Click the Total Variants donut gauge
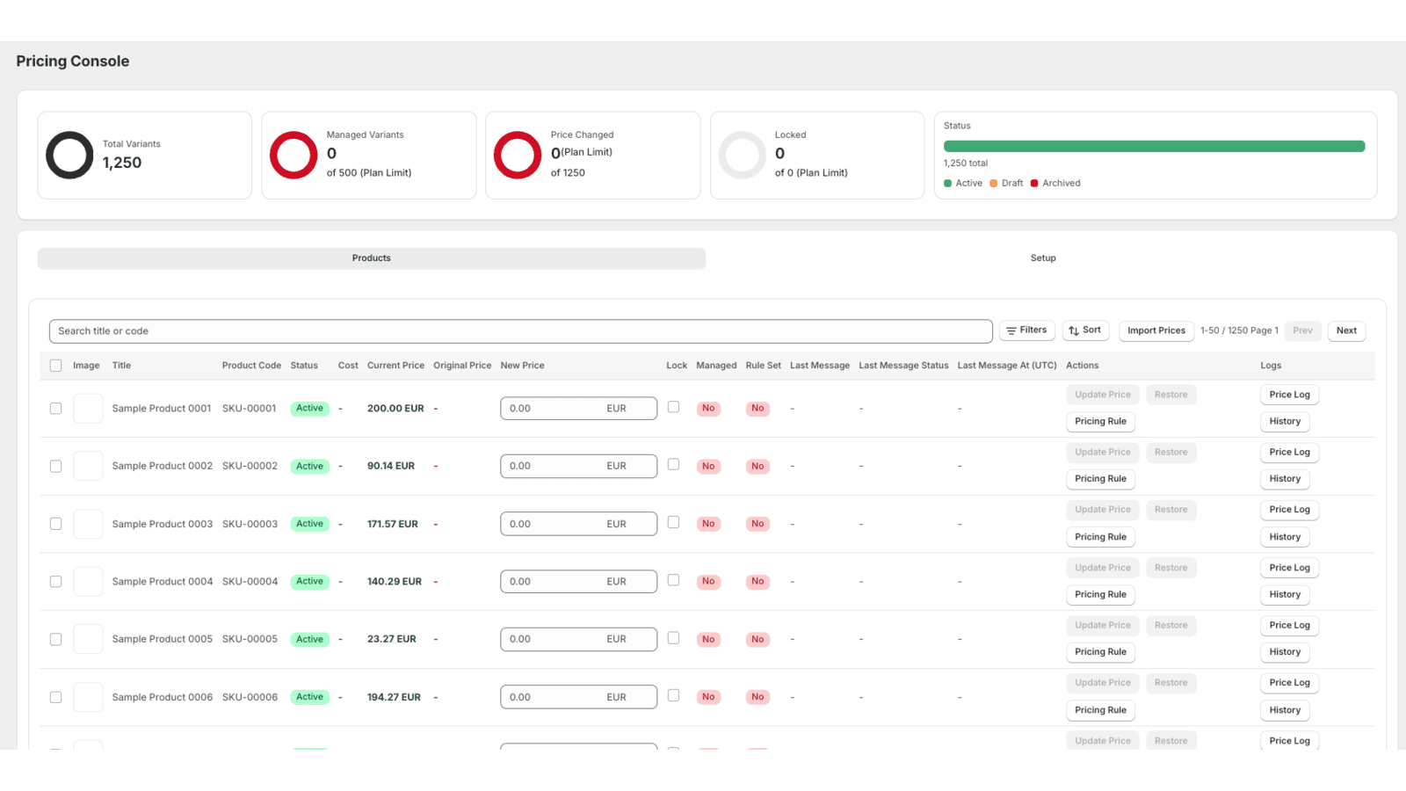 69,155
